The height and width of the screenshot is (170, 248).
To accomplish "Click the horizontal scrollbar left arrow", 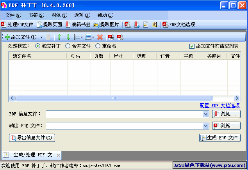I will 12,98.
